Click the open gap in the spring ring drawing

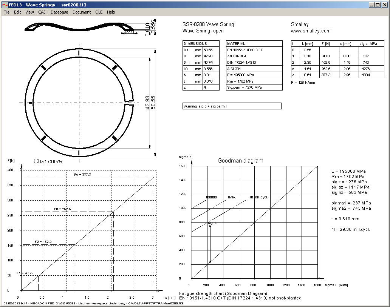click(x=129, y=103)
